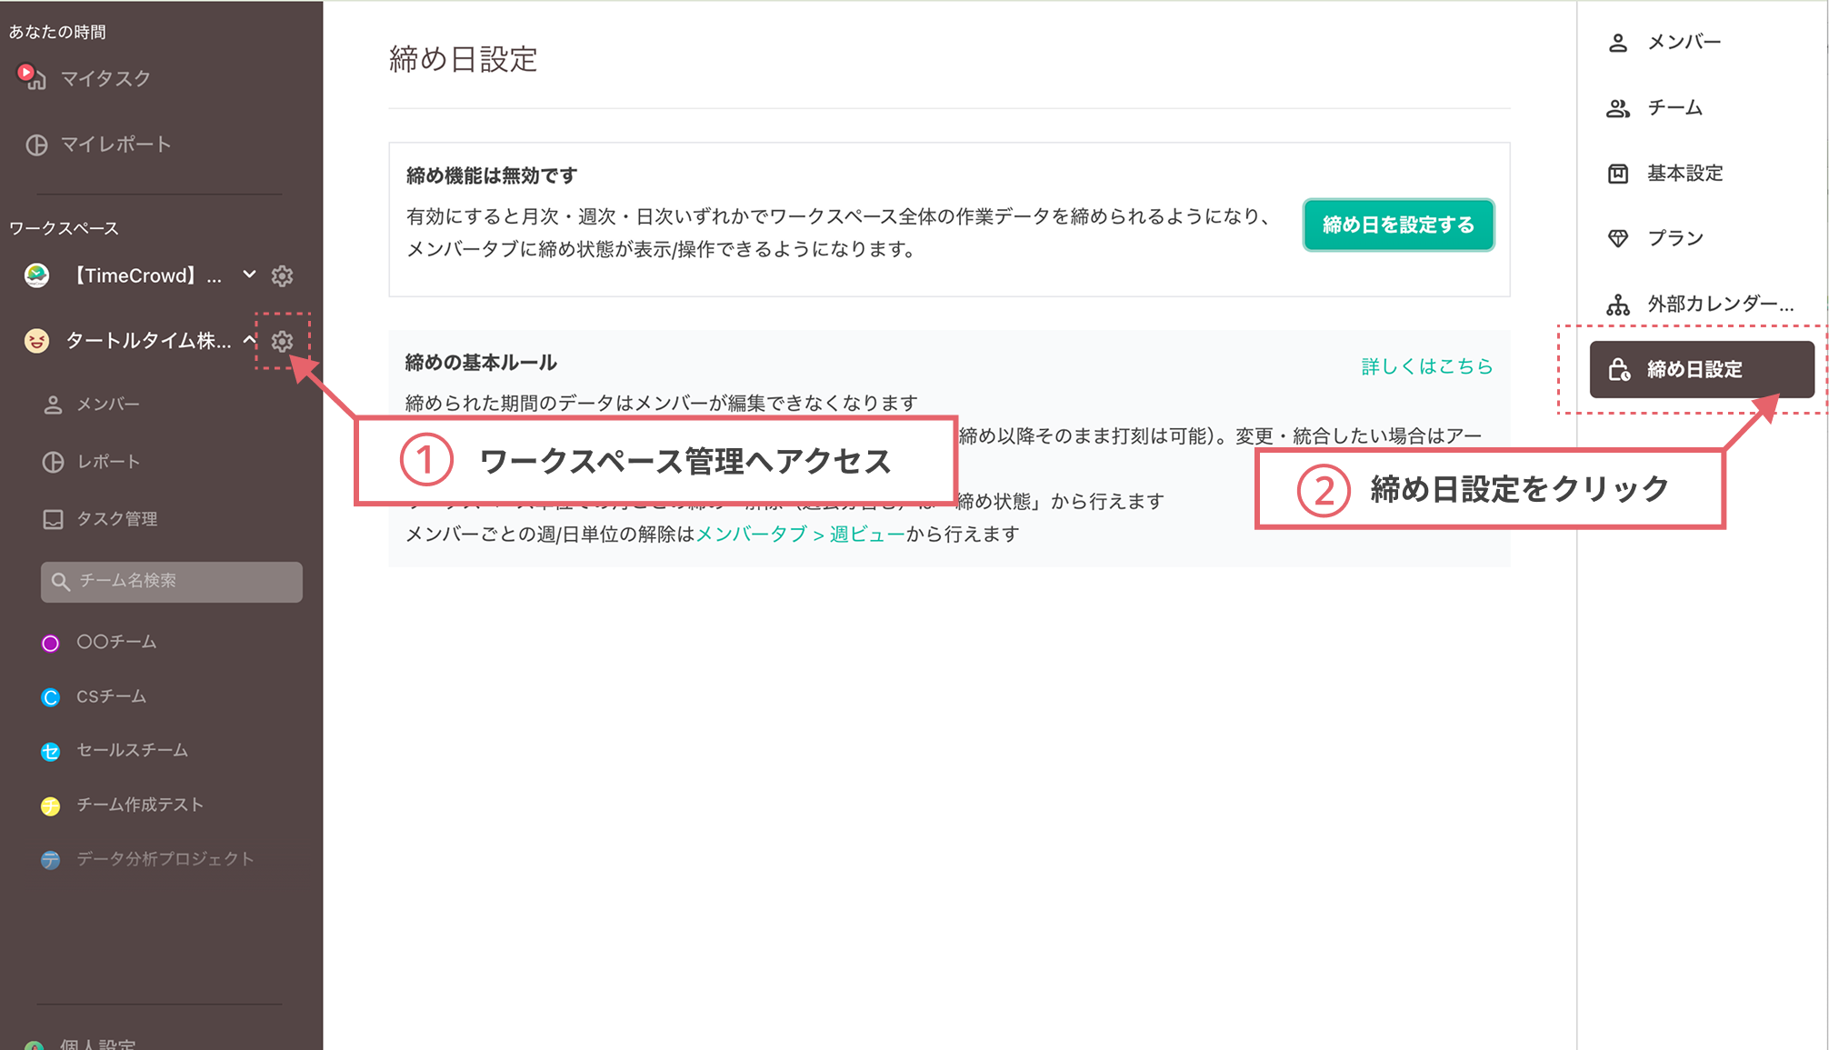Click the building icon beside 基本設定
1829x1050 pixels.
1618,174
